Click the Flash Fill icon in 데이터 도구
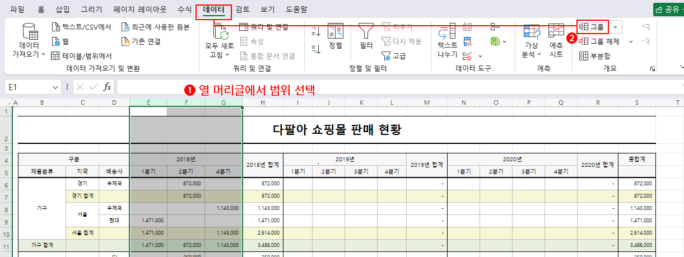This screenshot has width=684, height=257. [467, 27]
